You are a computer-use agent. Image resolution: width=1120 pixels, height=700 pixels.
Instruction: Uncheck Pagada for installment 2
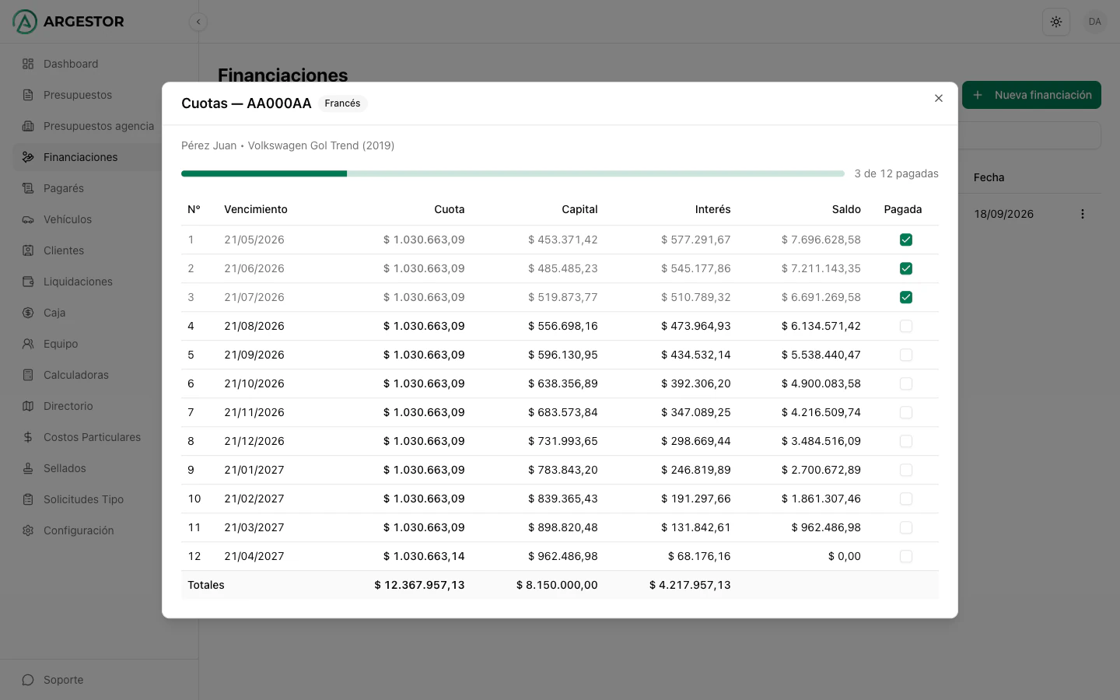(x=906, y=268)
